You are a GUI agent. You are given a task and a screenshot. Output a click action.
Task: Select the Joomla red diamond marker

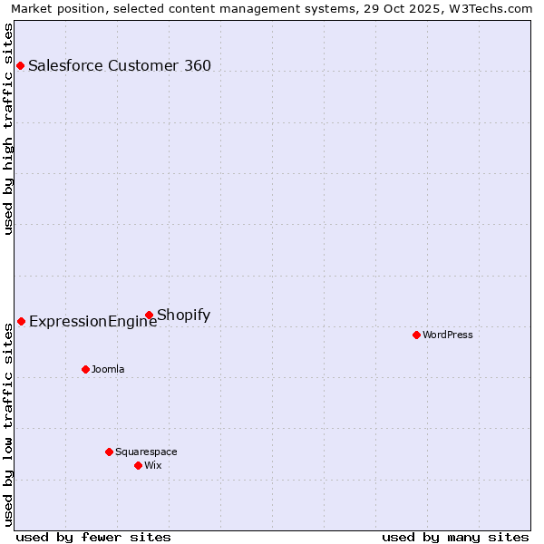[85, 369]
